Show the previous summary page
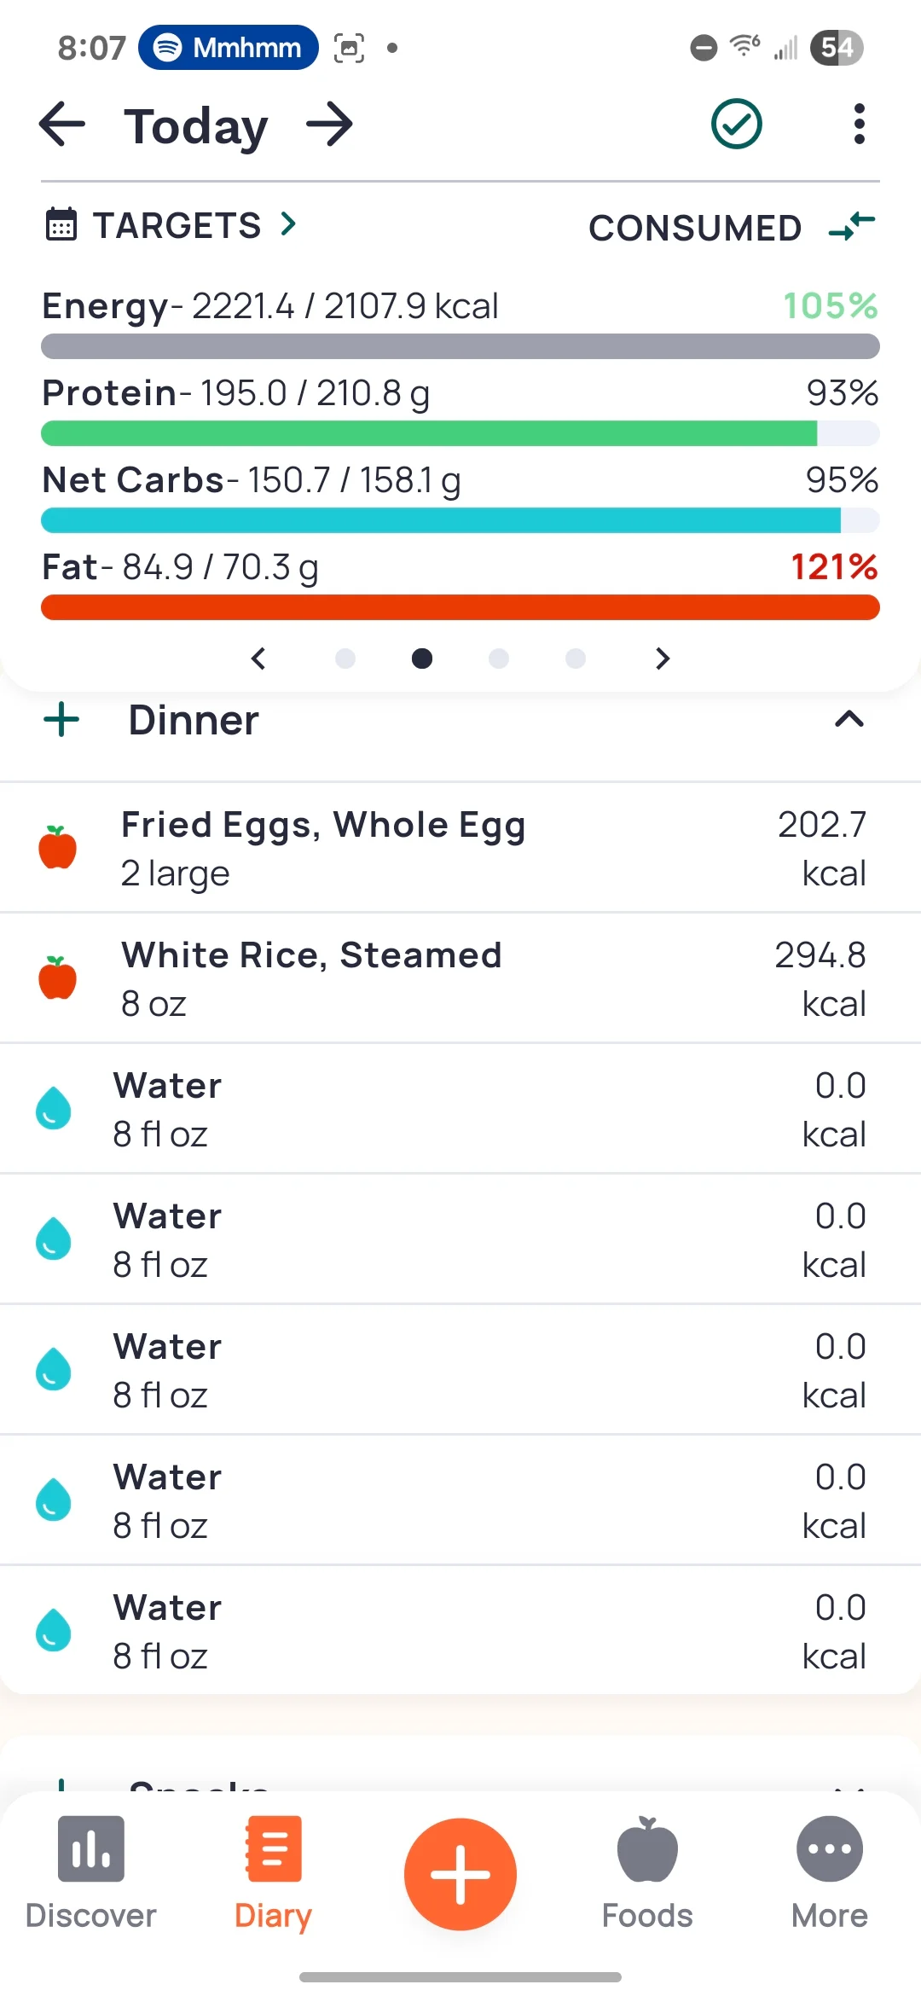Screen dimensions: 921x1996 [258, 659]
